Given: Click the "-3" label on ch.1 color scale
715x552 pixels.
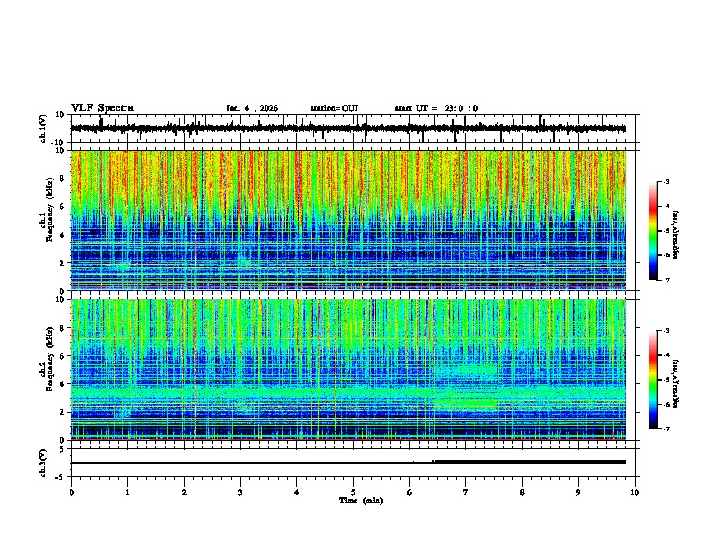Looking at the screenshot, I should click(x=665, y=182).
